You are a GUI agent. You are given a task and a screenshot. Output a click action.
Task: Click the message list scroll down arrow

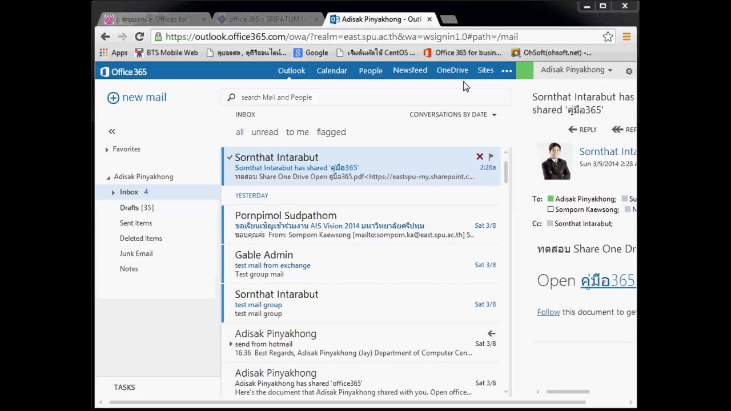point(505,392)
